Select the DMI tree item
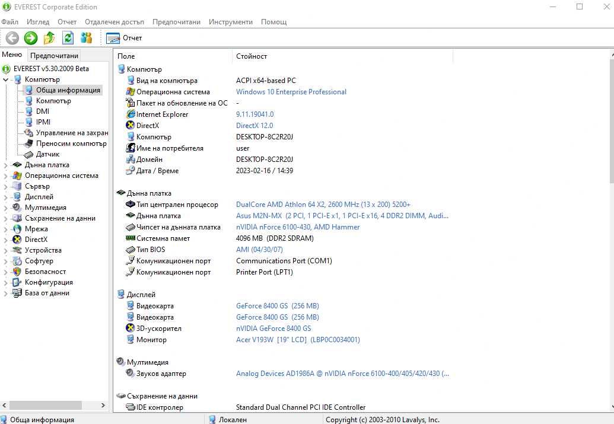614x424 pixels. [43, 111]
